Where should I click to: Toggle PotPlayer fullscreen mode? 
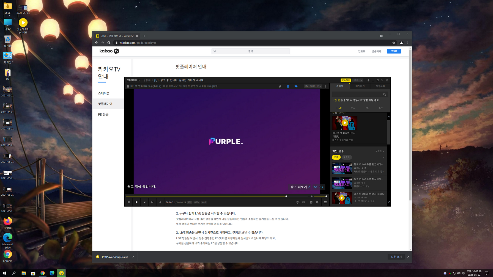[382, 80]
